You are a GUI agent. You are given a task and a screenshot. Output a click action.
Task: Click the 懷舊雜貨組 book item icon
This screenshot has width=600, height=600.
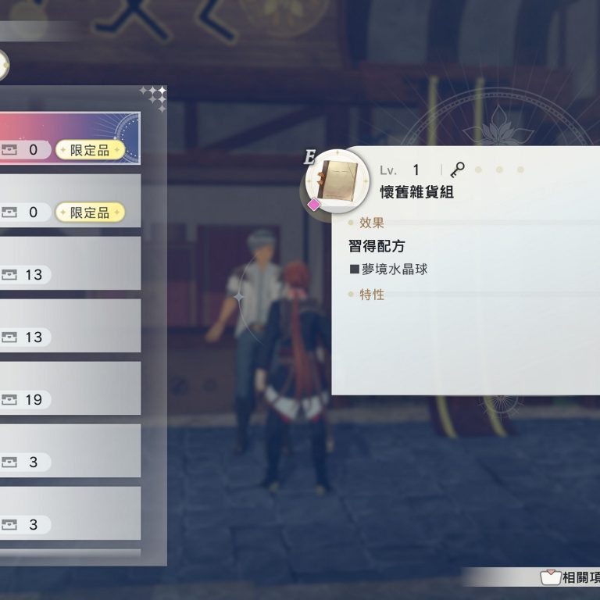337,180
